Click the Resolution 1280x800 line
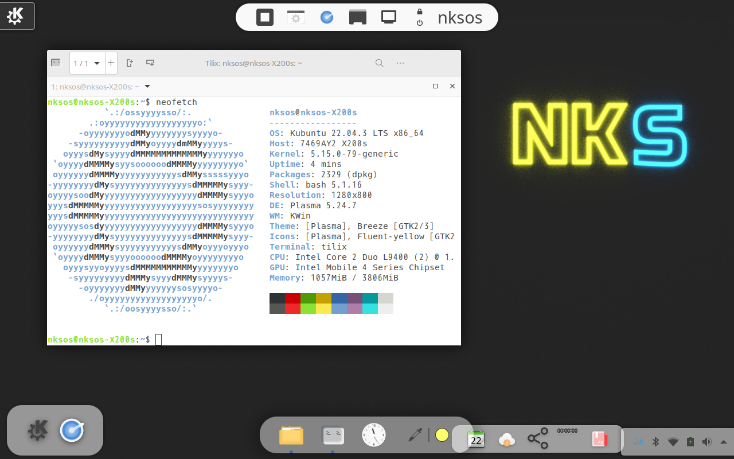This screenshot has width=734, height=459. click(x=321, y=195)
